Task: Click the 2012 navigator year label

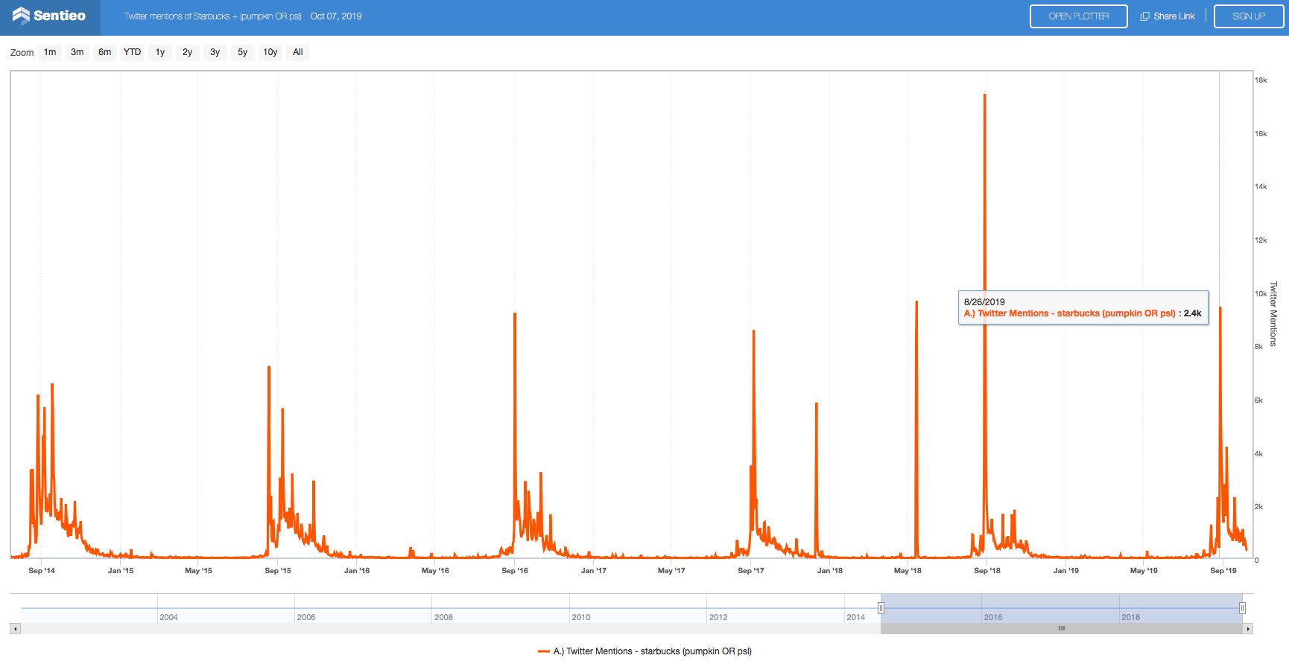Action: tap(718, 617)
